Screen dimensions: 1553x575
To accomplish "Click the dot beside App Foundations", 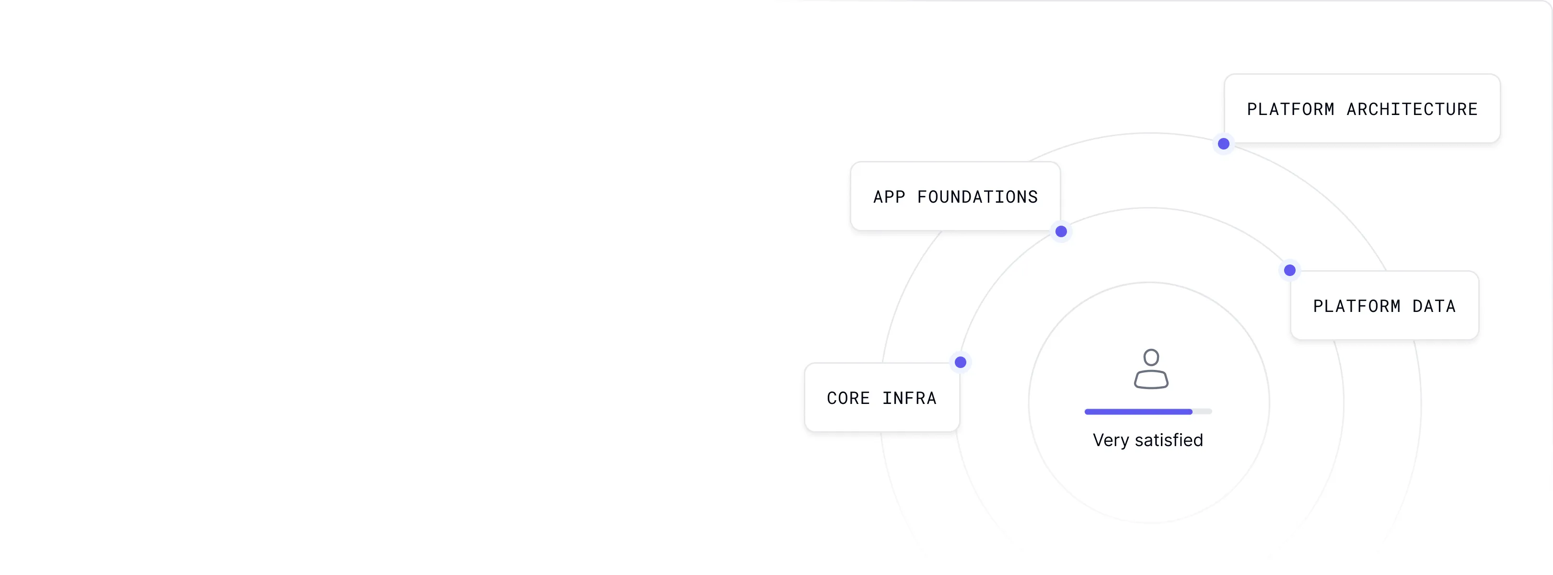I will [x=1061, y=231].
